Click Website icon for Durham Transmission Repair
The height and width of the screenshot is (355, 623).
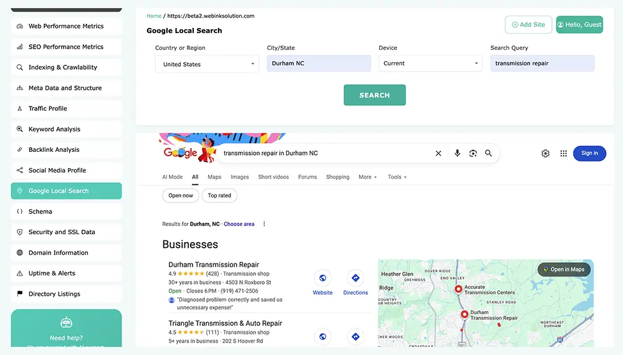323,278
